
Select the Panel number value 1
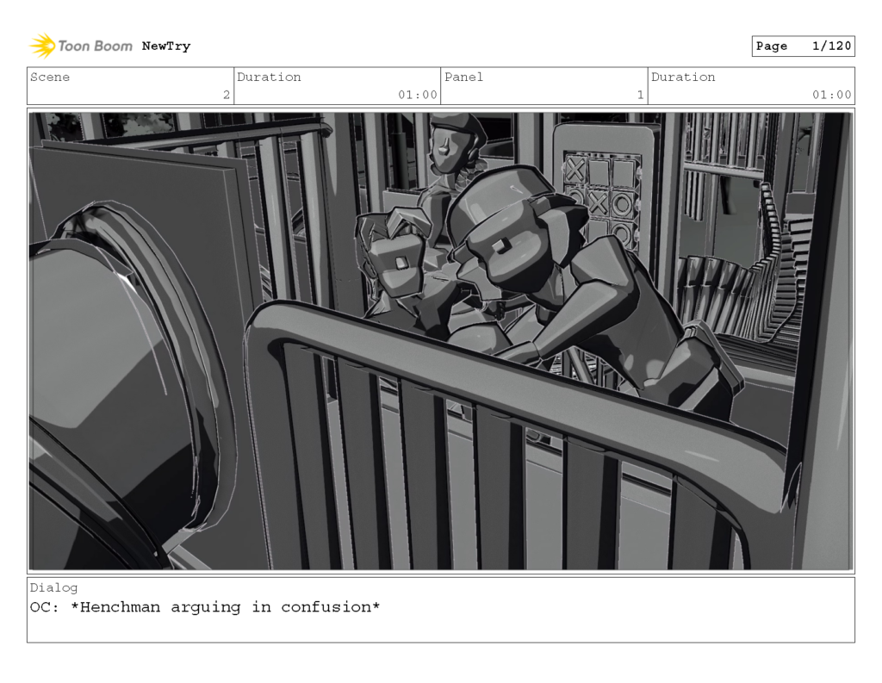coord(637,96)
